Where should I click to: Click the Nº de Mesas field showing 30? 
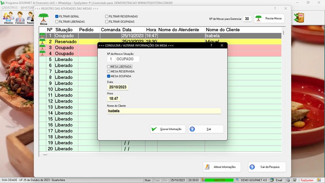[x=247, y=19]
